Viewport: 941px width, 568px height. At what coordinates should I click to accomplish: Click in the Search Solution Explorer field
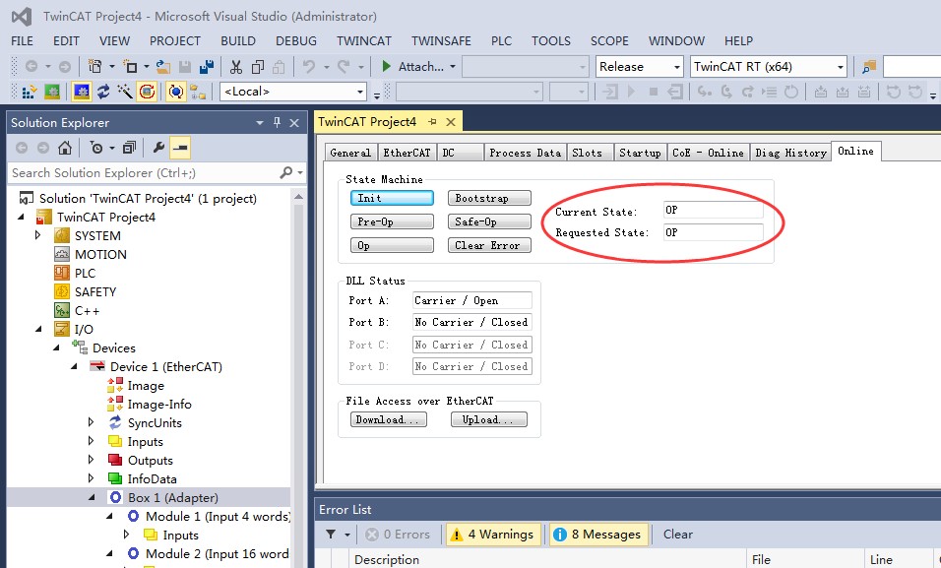144,173
